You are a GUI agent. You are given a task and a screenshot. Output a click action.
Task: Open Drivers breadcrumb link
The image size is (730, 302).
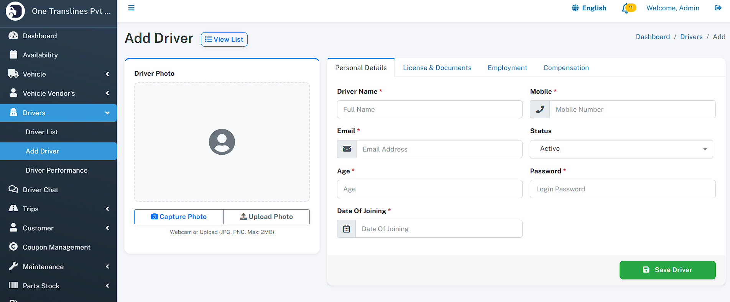[691, 37]
